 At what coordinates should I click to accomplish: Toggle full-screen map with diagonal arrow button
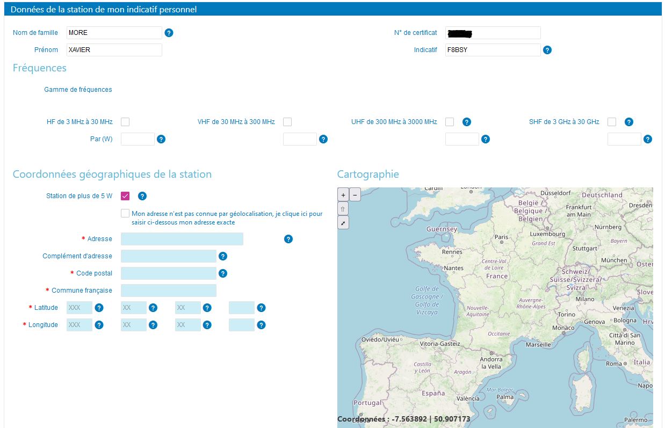[343, 222]
